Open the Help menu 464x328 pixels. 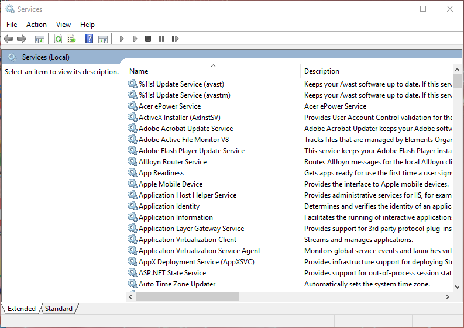87,25
